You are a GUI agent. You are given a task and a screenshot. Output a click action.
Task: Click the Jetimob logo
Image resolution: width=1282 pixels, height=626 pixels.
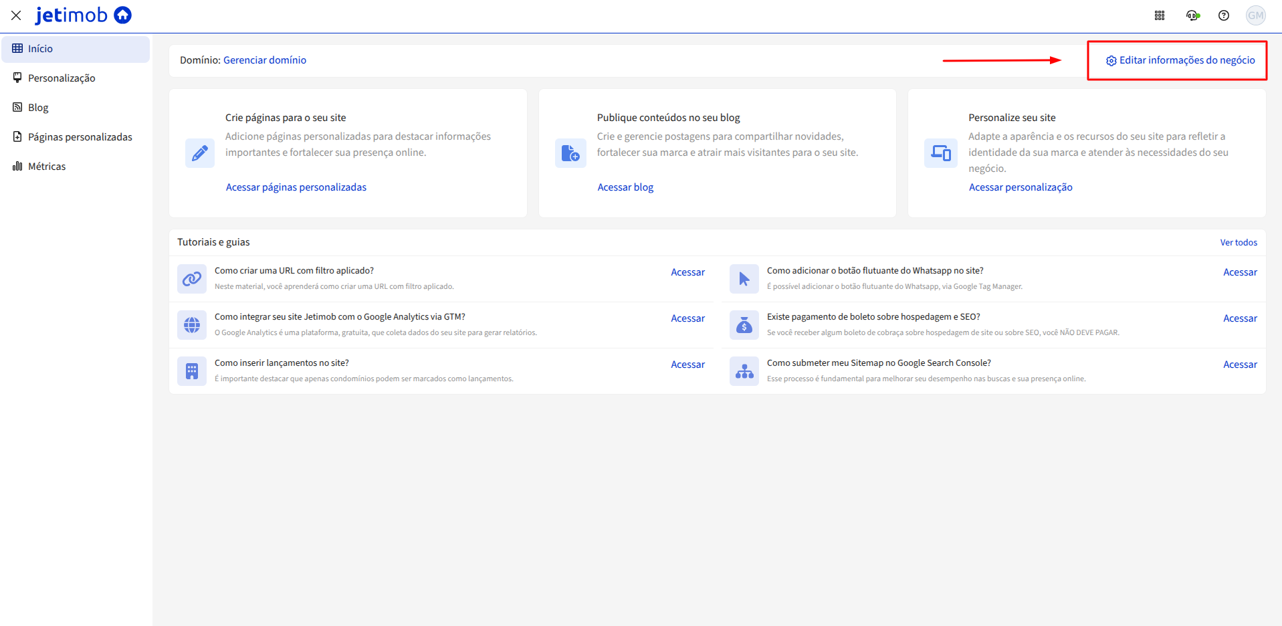(x=84, y=15)
